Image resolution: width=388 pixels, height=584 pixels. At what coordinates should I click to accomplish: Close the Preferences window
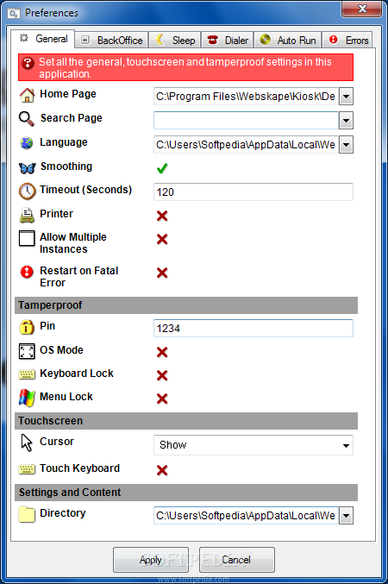coord(361,9)
